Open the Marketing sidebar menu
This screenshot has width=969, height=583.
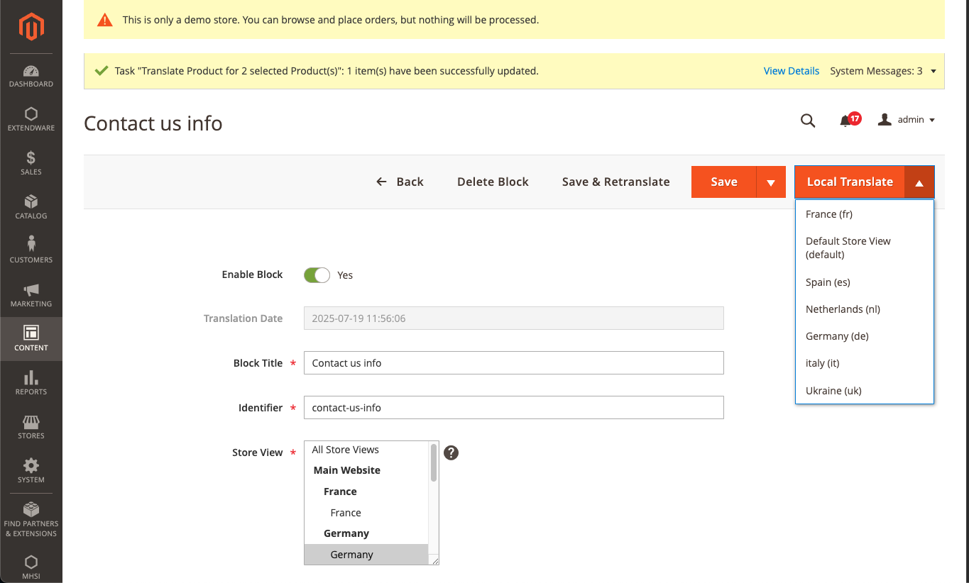pyautogui.click(x=31, y=295)
